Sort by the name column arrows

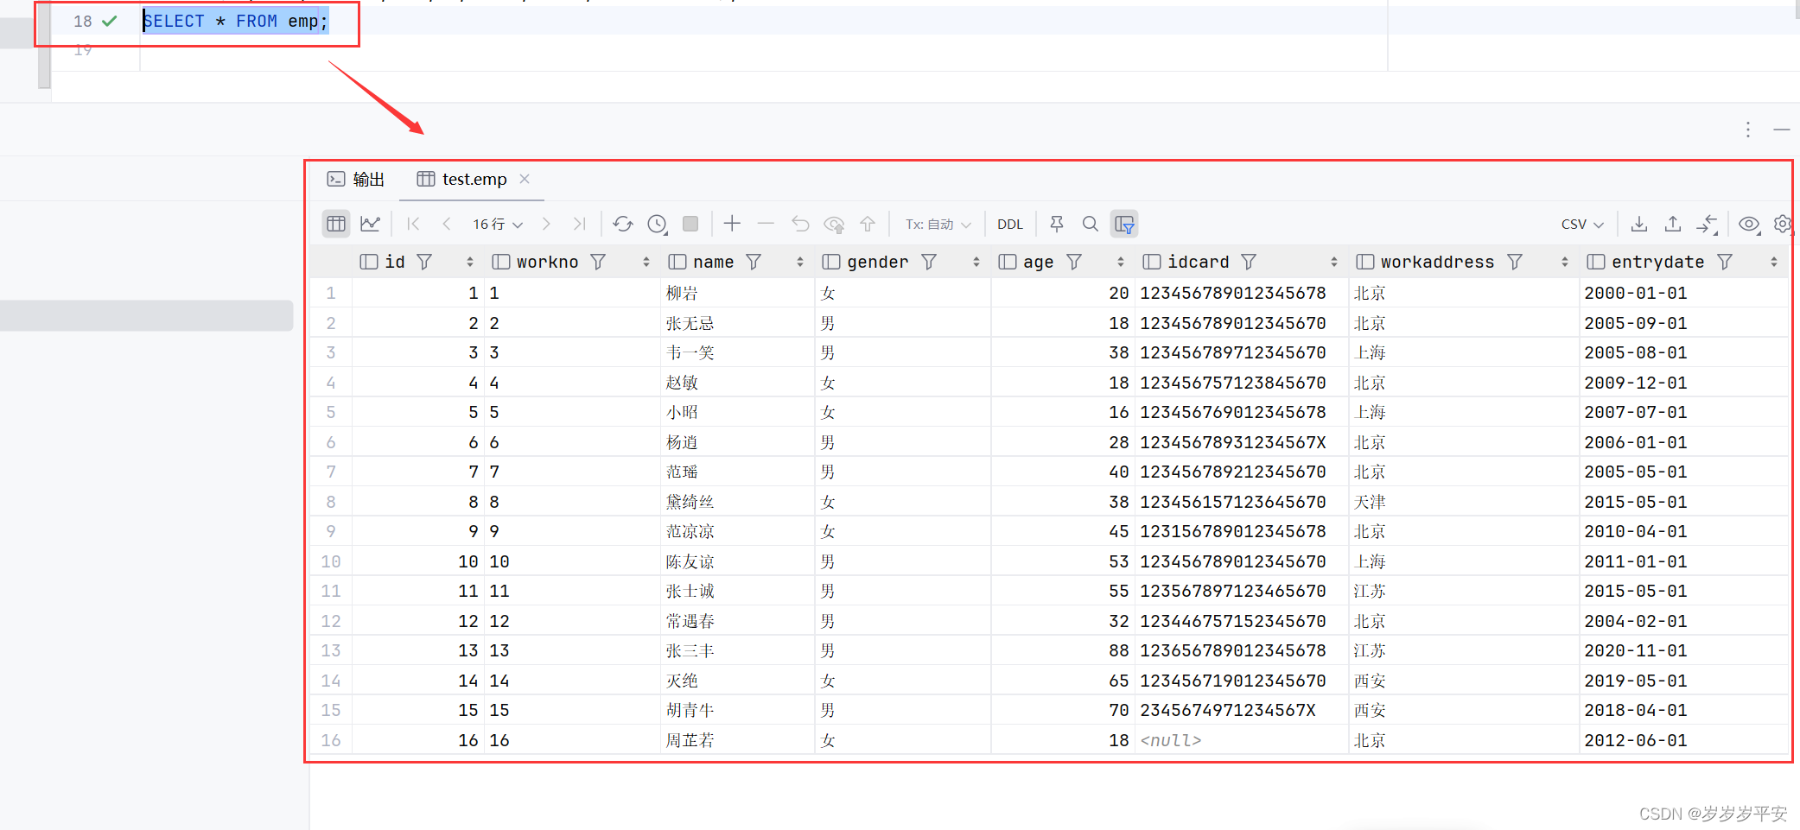pos(800,262)
